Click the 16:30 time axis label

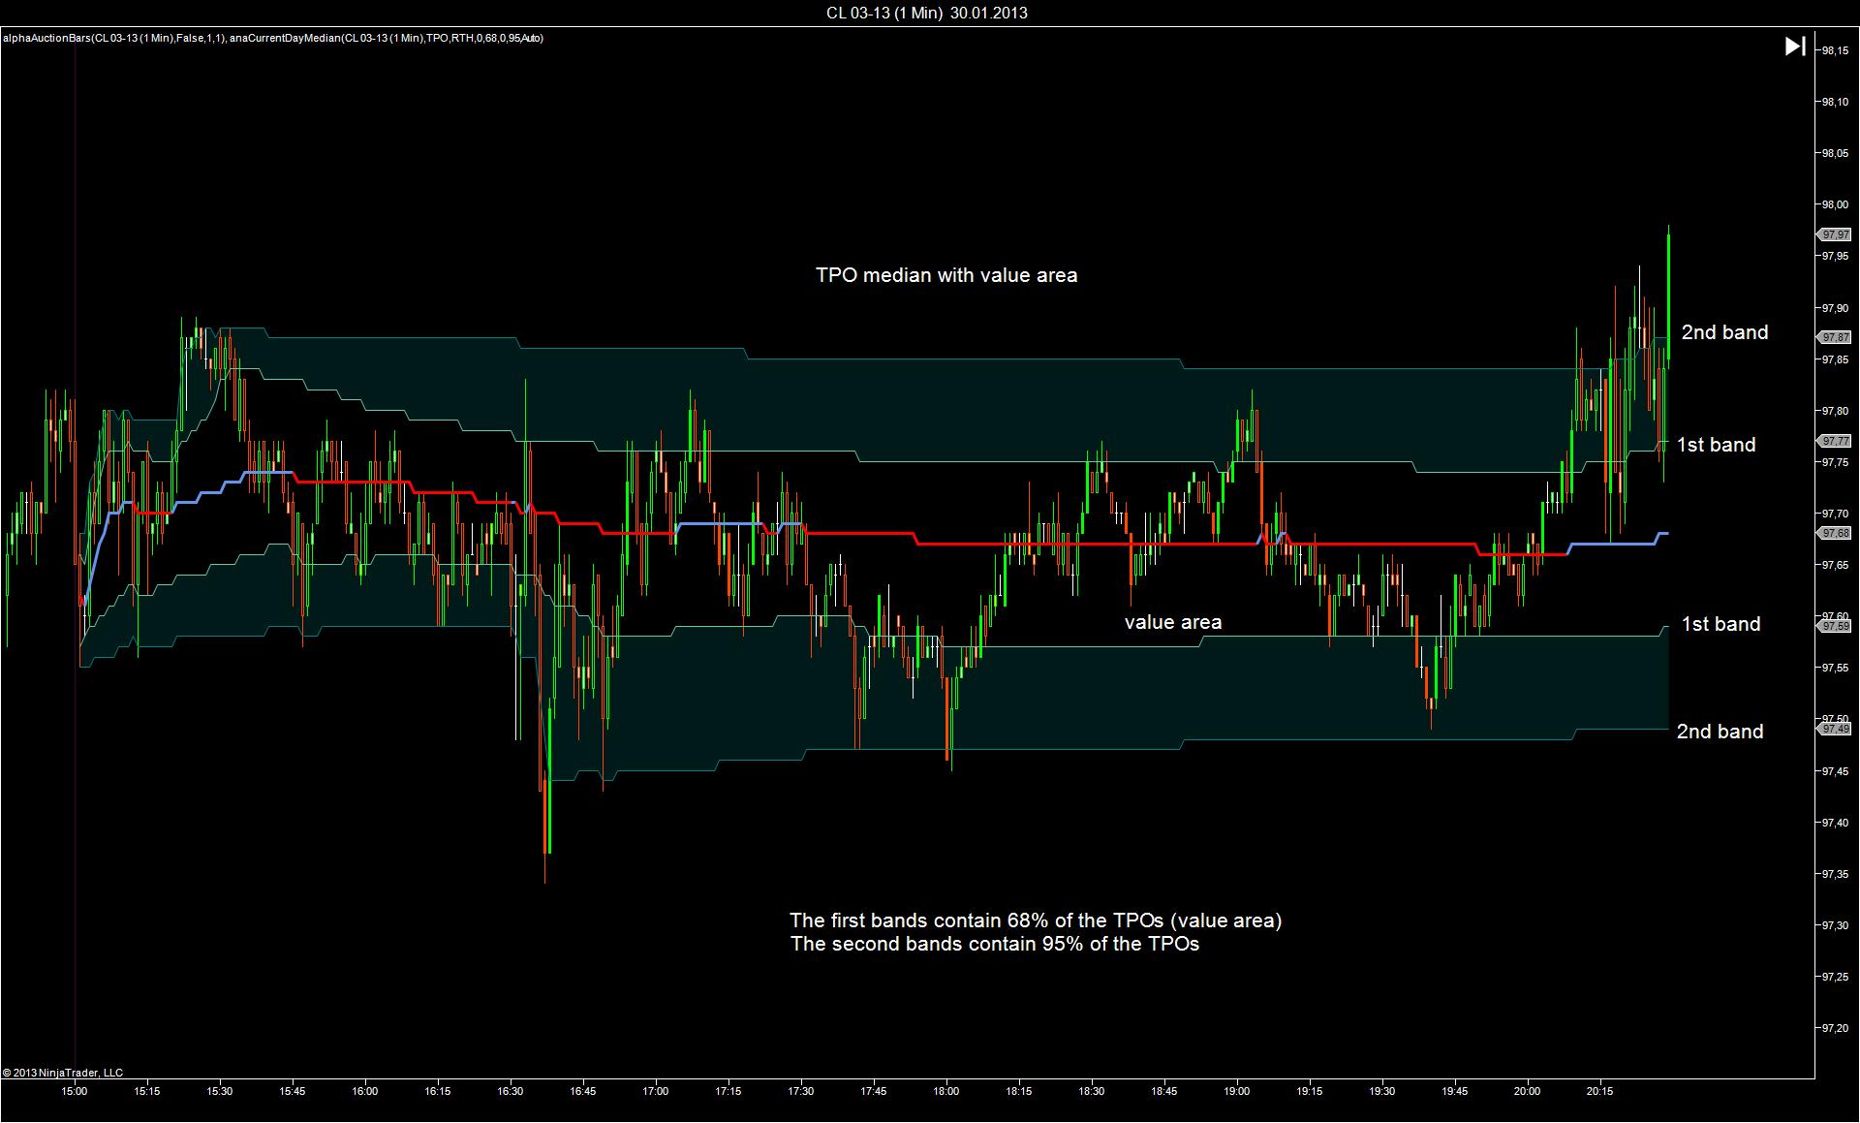(511, 1091)
